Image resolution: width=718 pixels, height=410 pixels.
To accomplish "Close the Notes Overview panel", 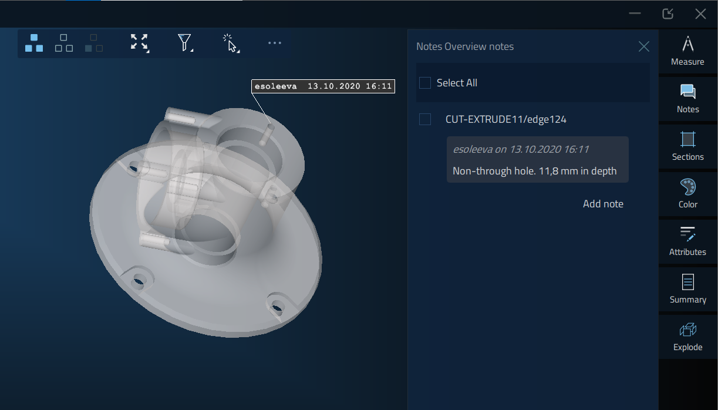I will 644,46.
